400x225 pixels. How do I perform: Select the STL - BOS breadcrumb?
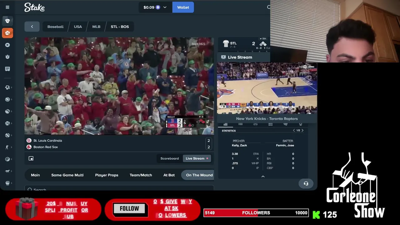click(x=120, y=27)
